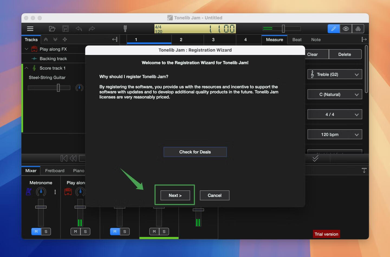The height and width of the screenshot is (257, 390).
Task: Move track down with double chevron down
Action: pyautogui.click(x=55, y=40)
